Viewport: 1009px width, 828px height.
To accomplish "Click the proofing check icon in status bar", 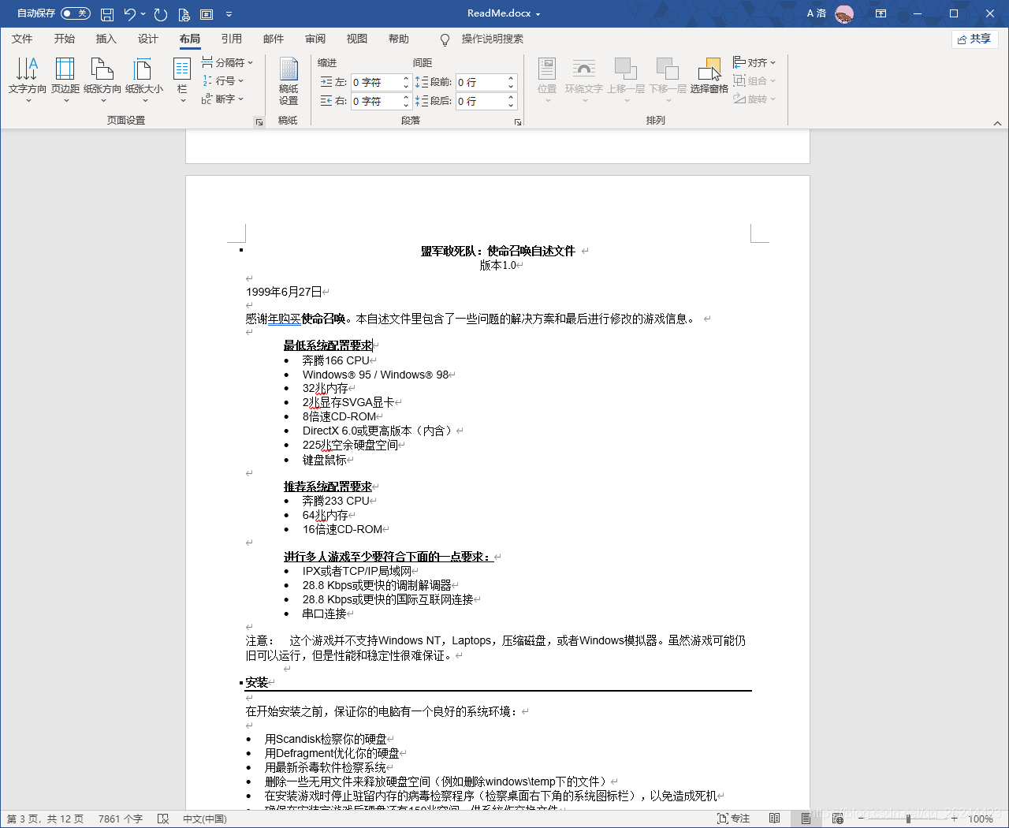I will (x=163, y=819).
